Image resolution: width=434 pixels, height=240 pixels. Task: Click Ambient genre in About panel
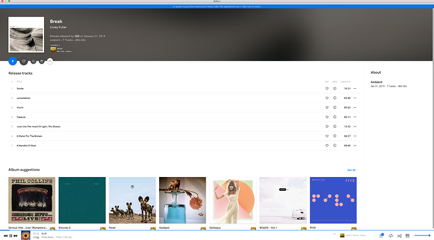point(376,82)
